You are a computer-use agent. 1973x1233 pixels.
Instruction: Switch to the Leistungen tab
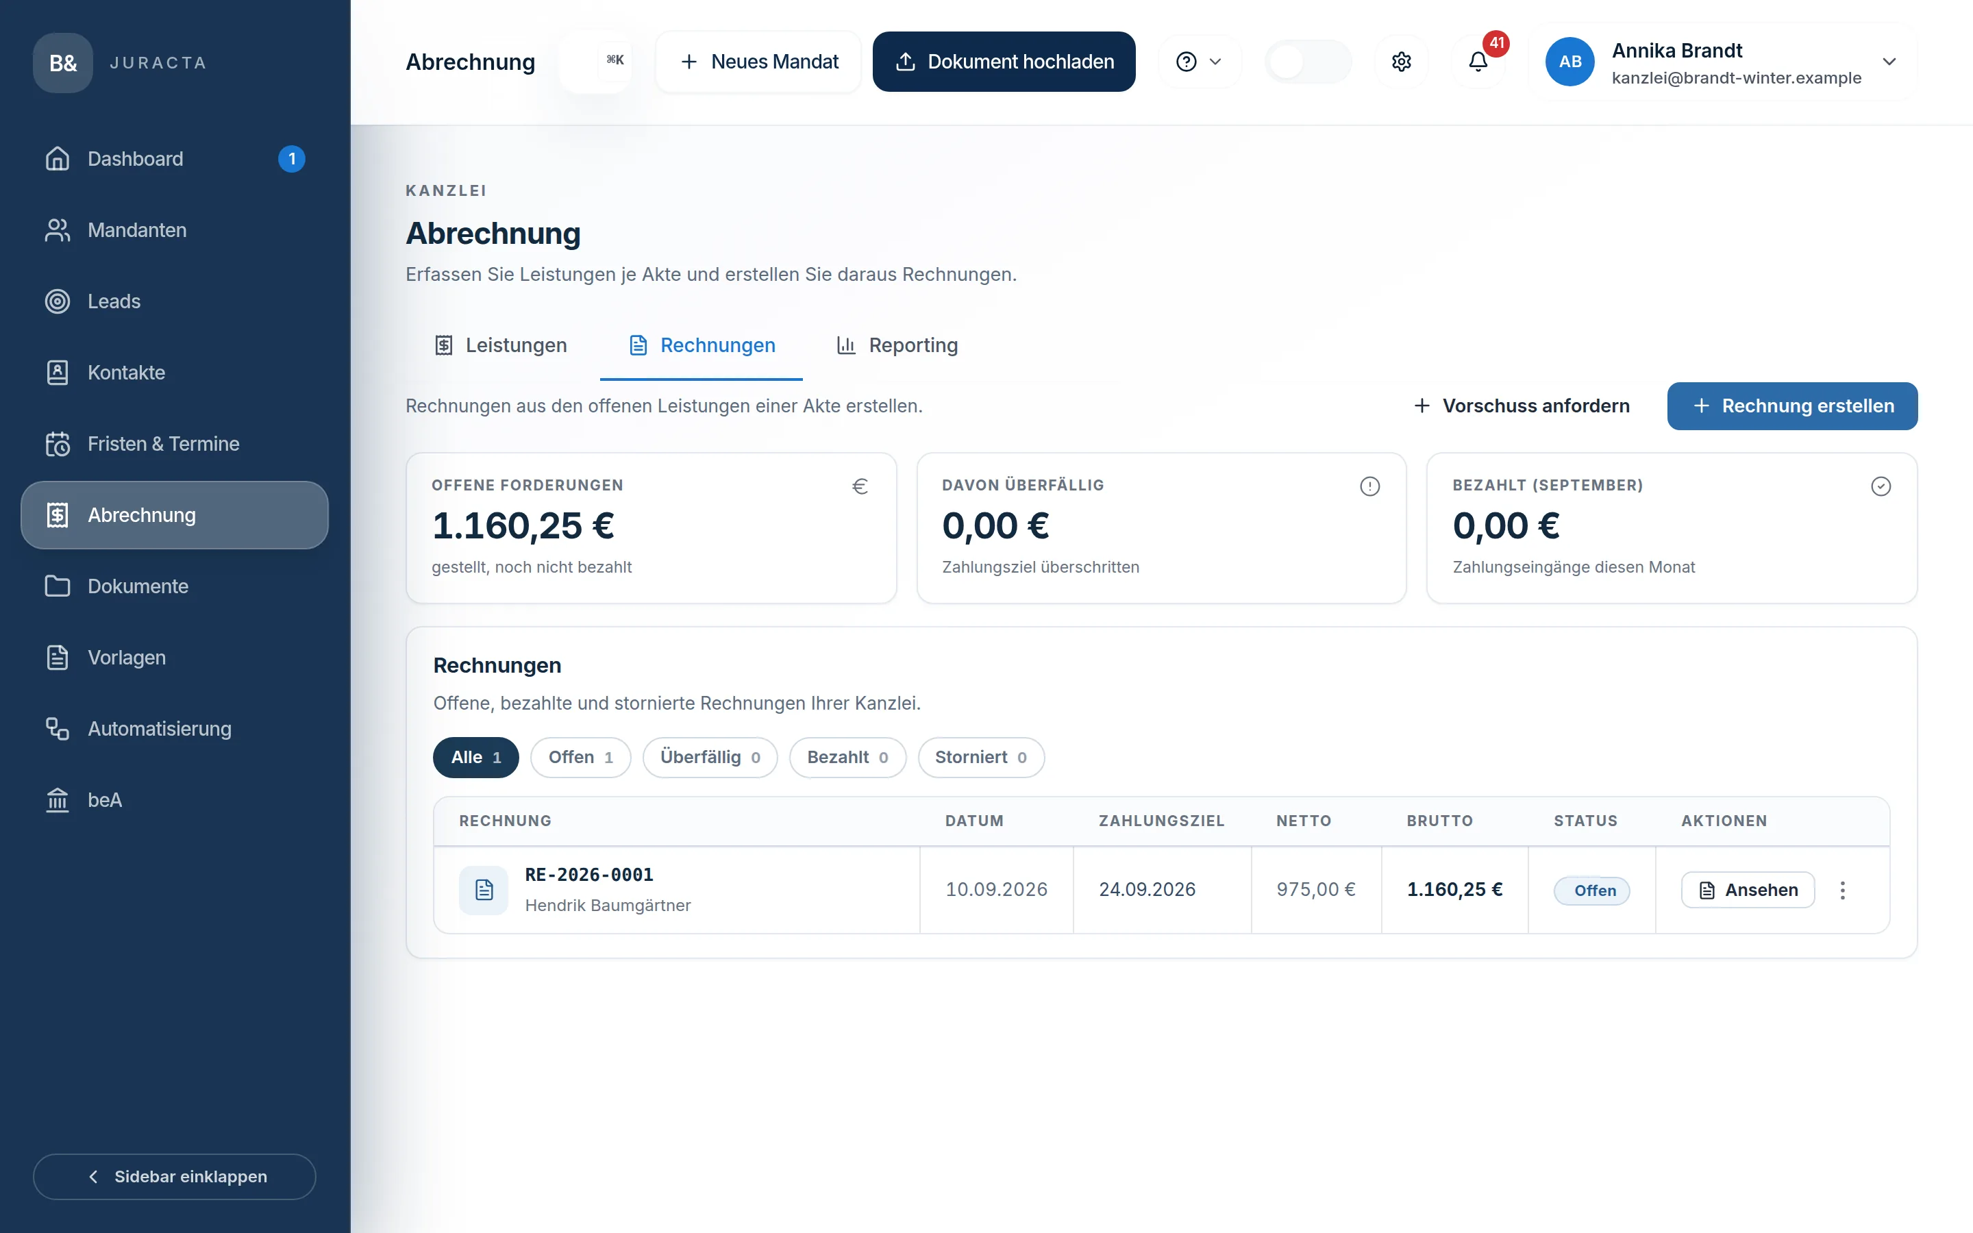pos(501,346)
